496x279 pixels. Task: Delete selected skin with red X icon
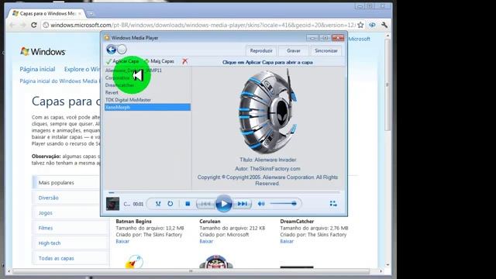(x=185, y=61)
